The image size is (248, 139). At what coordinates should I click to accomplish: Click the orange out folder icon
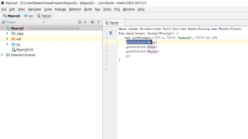pyautogui.click(x=14, y=39)
